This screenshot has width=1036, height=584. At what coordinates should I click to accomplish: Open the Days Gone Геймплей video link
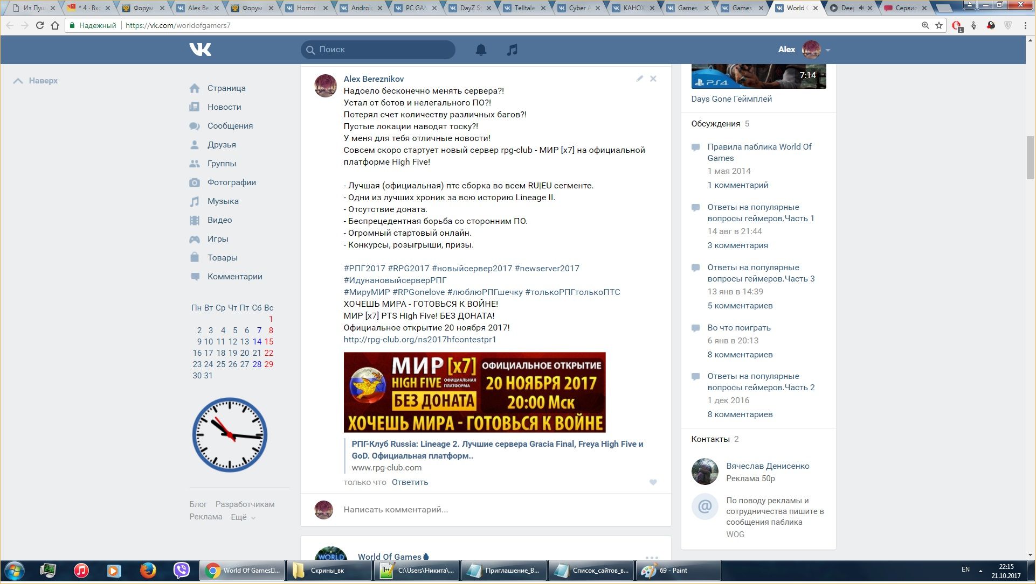(x=731, y=99)
